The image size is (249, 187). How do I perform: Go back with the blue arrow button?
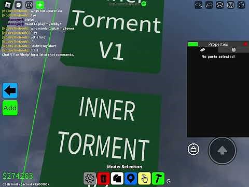click(x=10, y=90)
